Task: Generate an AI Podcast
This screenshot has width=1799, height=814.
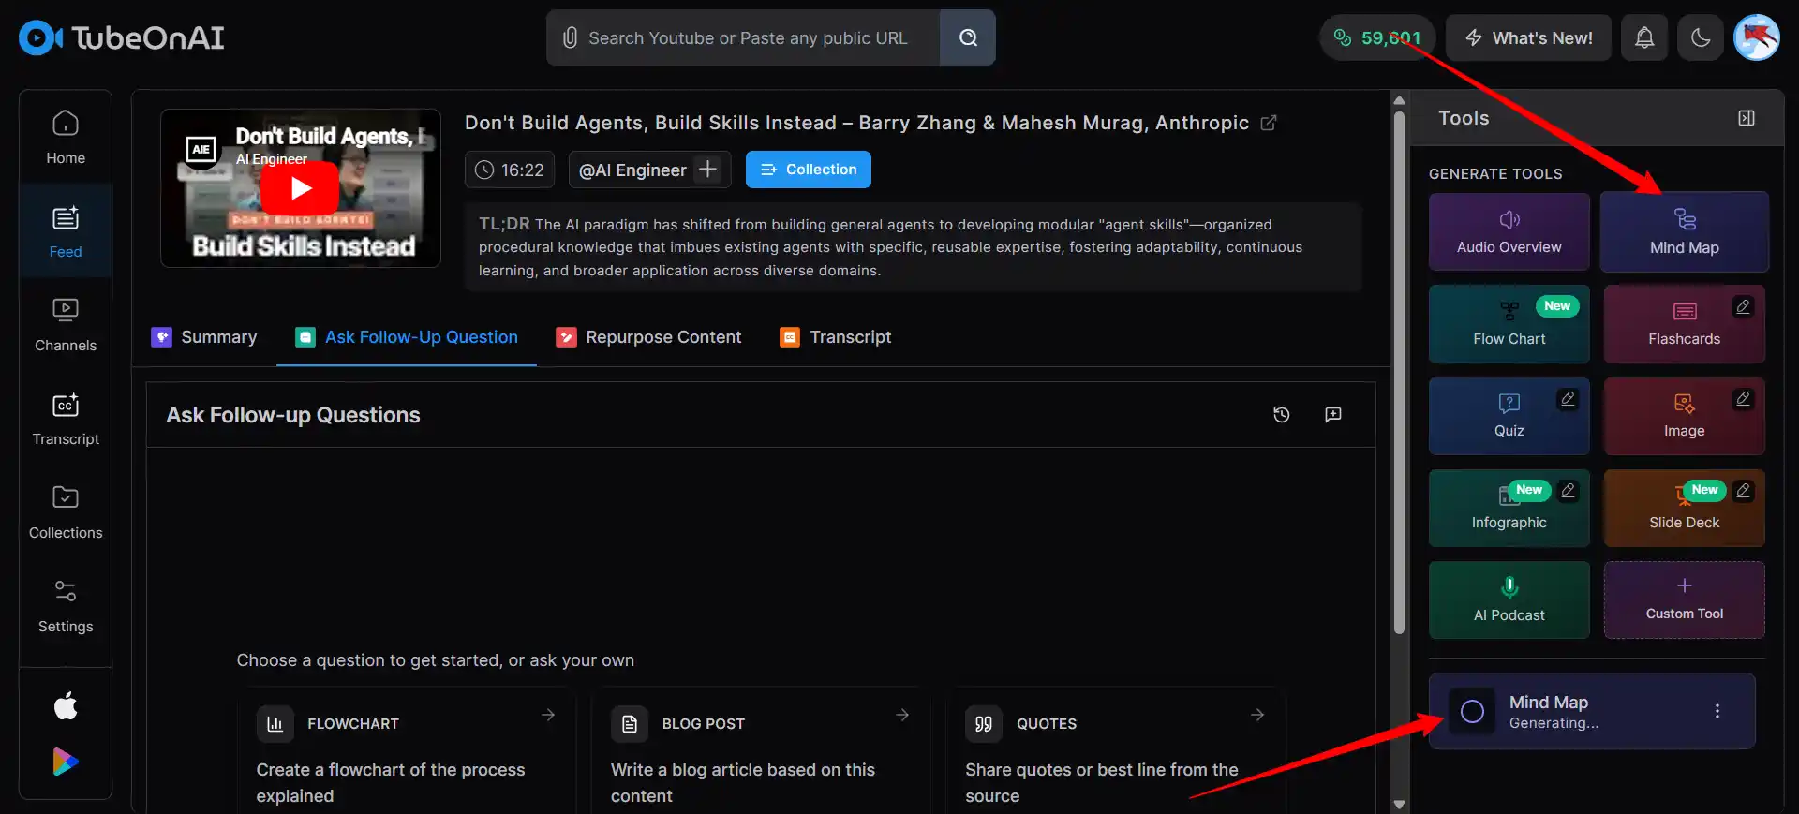Action: coord(1509,599)
